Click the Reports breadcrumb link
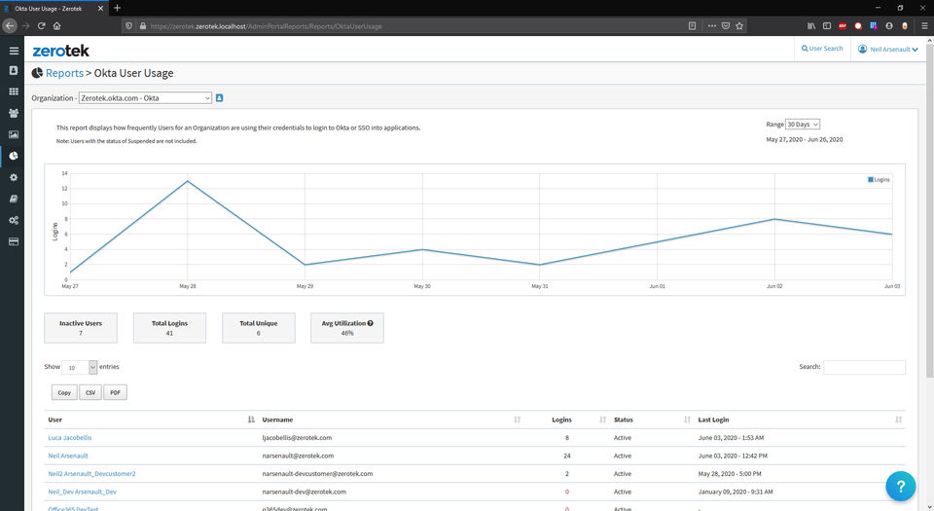Screen dimensions: 934x511 pyautogui.click(x=64, y=73)
